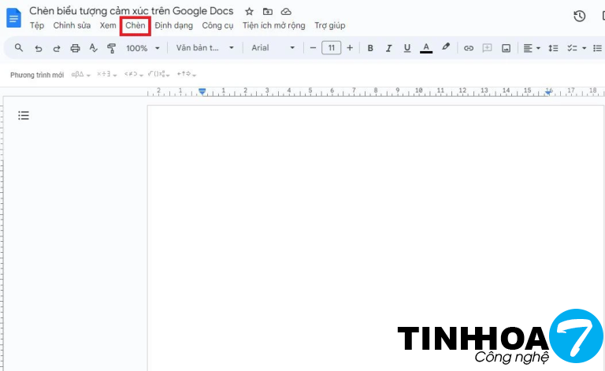605x371 pixels.
Task: Open the 100% zoom dropdown
Action: click(143, 48)
